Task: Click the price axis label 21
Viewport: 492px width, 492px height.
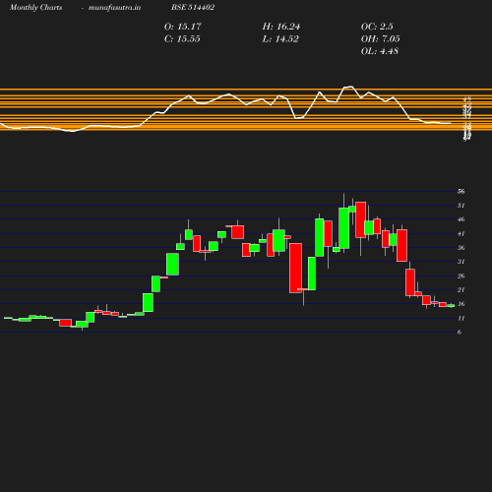Action: [x=461, y=290]
